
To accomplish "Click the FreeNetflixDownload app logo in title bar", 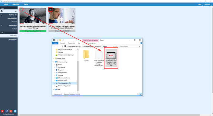I will (x=1, y=1).
